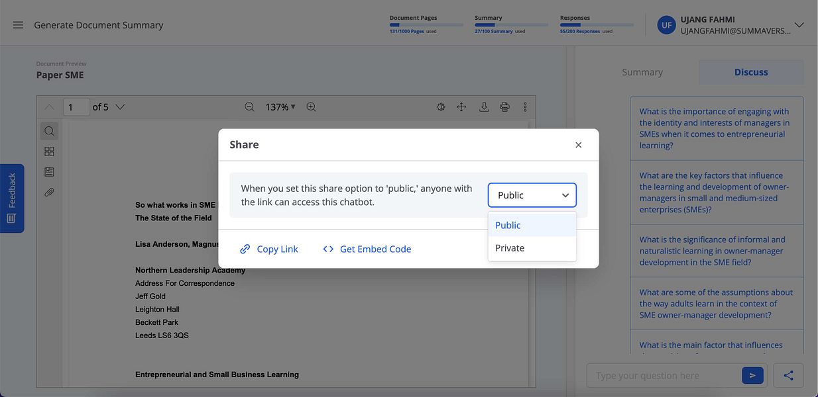Go to the previous PDF page

coord(50,107)
